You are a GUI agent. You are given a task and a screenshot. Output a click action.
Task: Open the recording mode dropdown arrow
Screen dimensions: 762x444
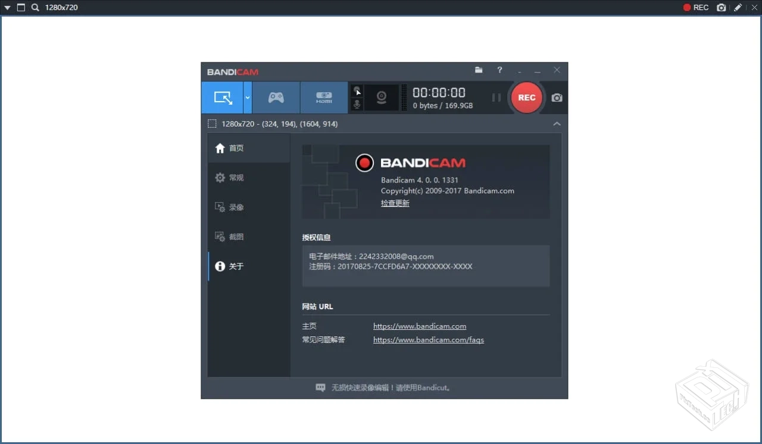(x=246, y=97)
